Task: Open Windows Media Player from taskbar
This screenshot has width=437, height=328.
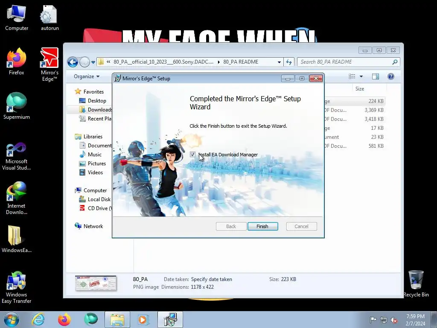Action: [x=143, y=319]
